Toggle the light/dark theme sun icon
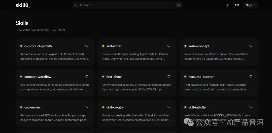272x133 pixels. pos(227,5)
